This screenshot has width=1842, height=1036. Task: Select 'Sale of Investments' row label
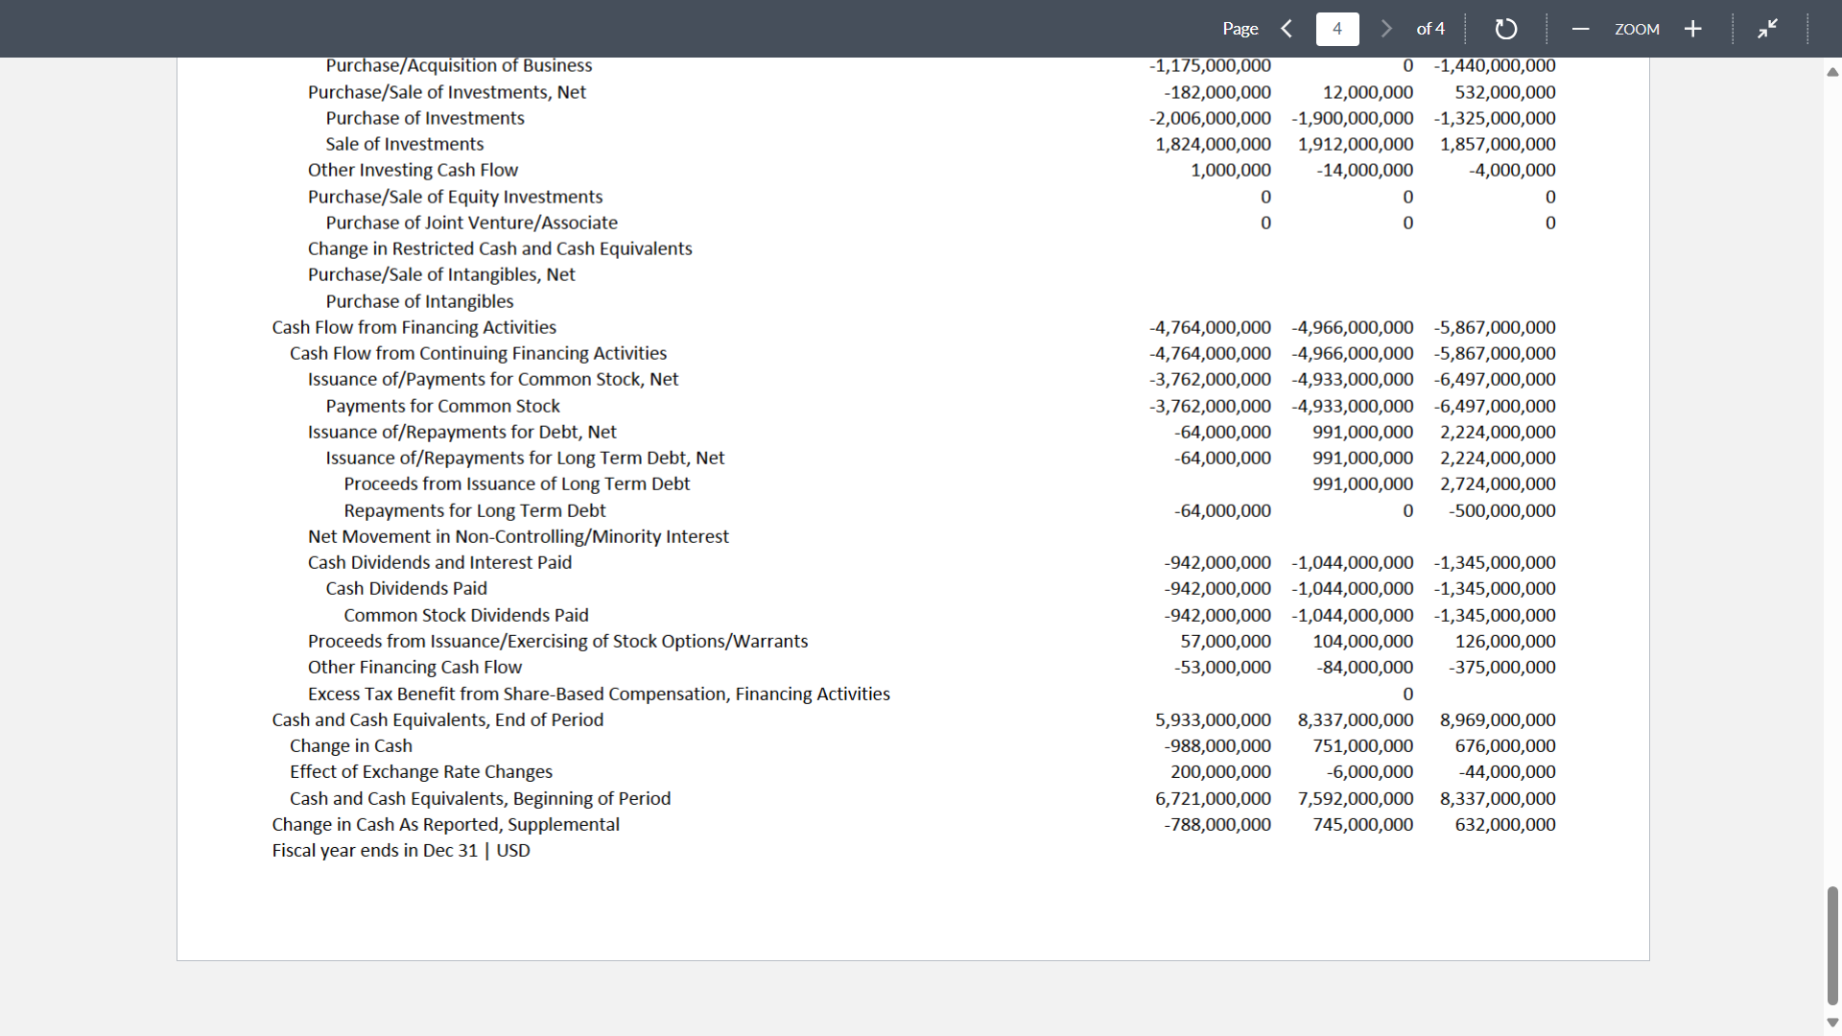point(404,144)
